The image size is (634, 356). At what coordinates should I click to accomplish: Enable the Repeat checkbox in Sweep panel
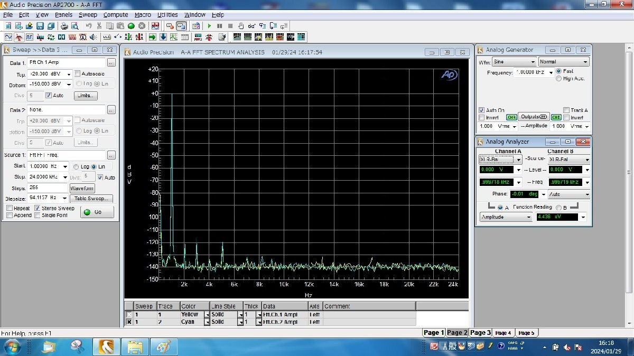10,208
